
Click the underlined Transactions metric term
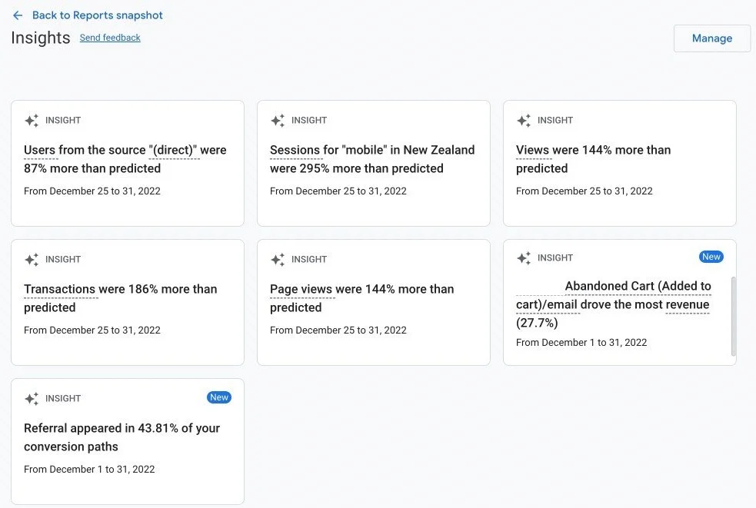[x=60, y=290]
